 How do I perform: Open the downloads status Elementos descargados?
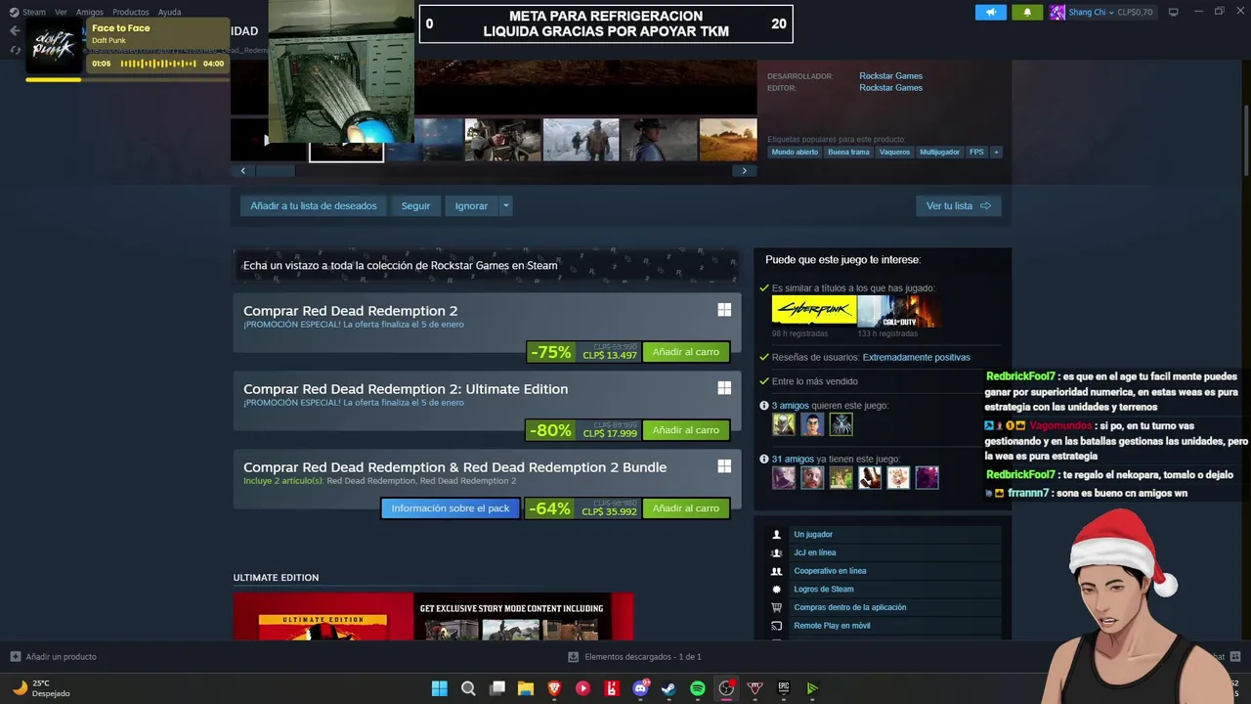[635, 657]
